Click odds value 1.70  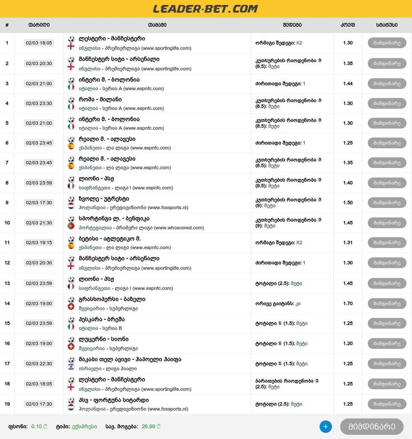[348, 304]
